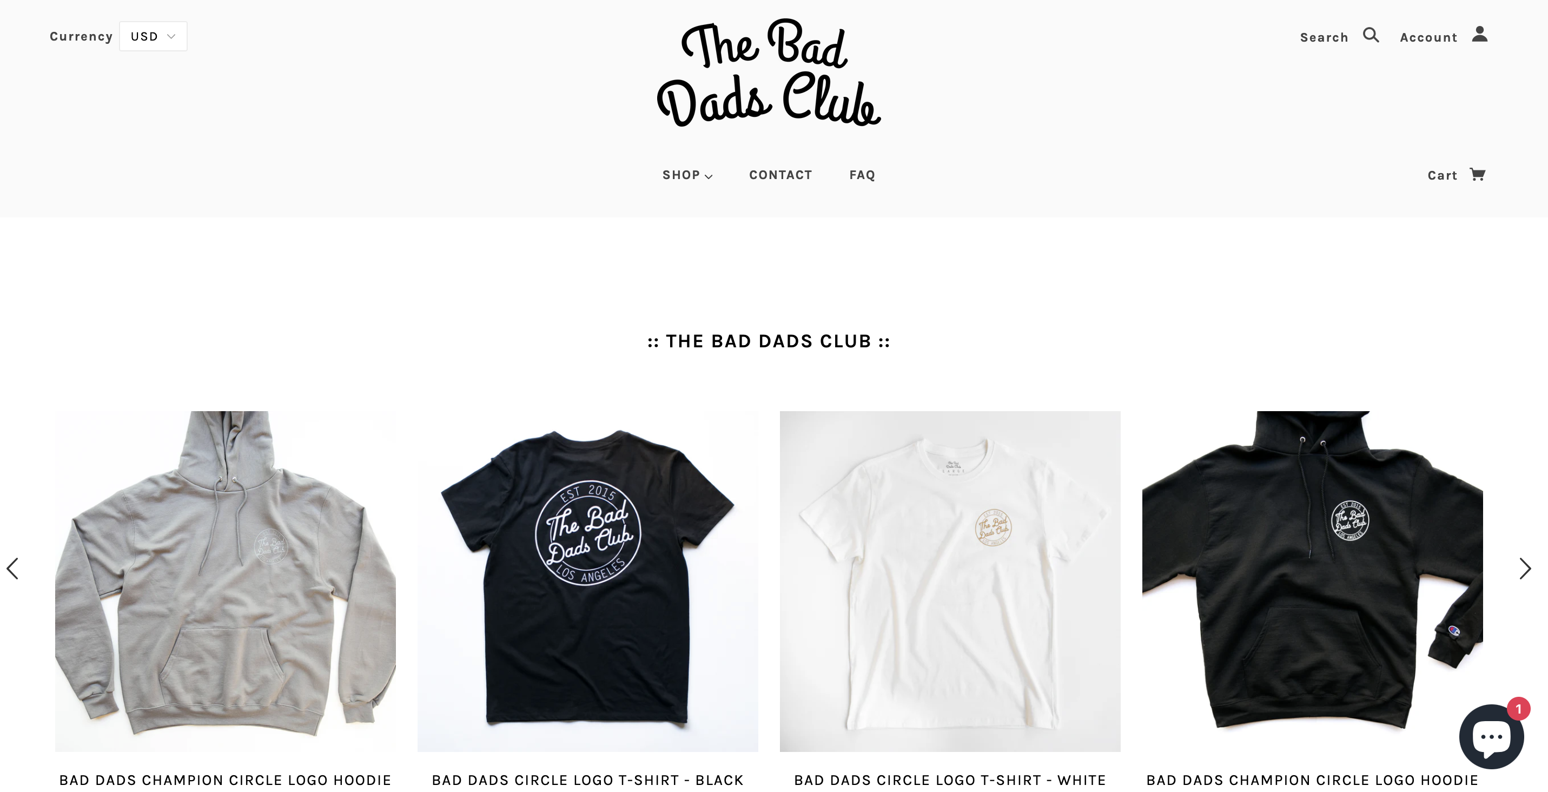
Task: Click The Bad Dads Club logo
Action: pyautogui.click(x=769, y=72)
